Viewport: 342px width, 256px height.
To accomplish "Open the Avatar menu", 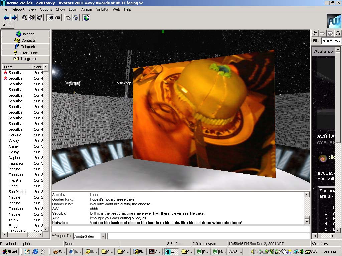I will 87,9.
